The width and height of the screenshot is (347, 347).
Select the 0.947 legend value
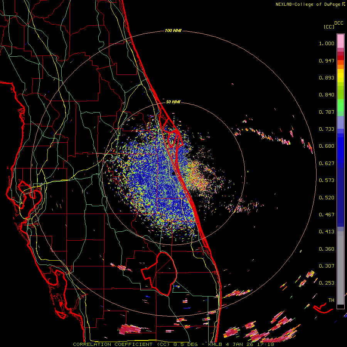(x=327, y=61)
